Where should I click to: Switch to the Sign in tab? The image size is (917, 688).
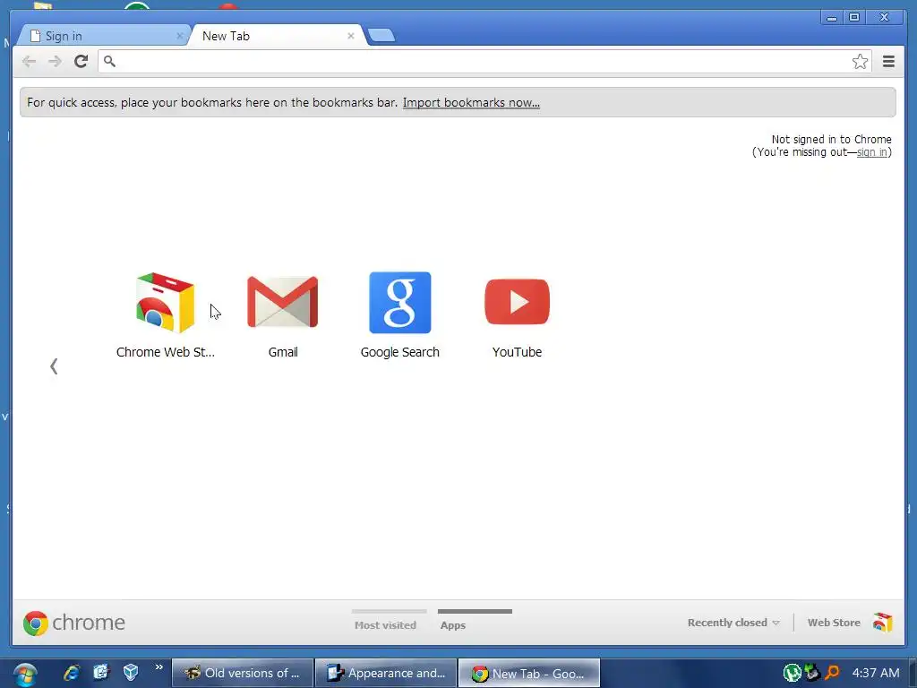click(x=103, y=36)
